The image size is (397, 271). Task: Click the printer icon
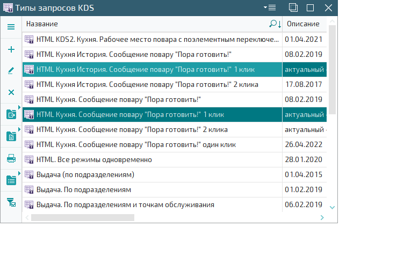(x=11, y=158)
